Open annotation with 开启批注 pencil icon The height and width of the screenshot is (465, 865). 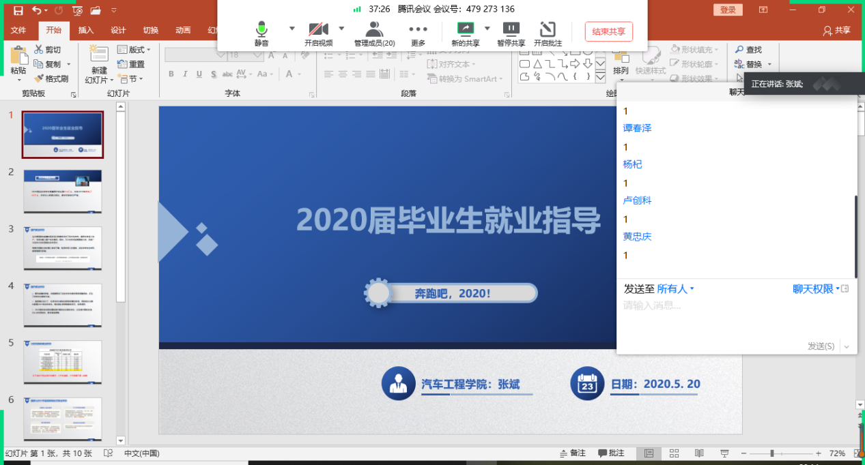pyautogui.click(x=548, y=29)
